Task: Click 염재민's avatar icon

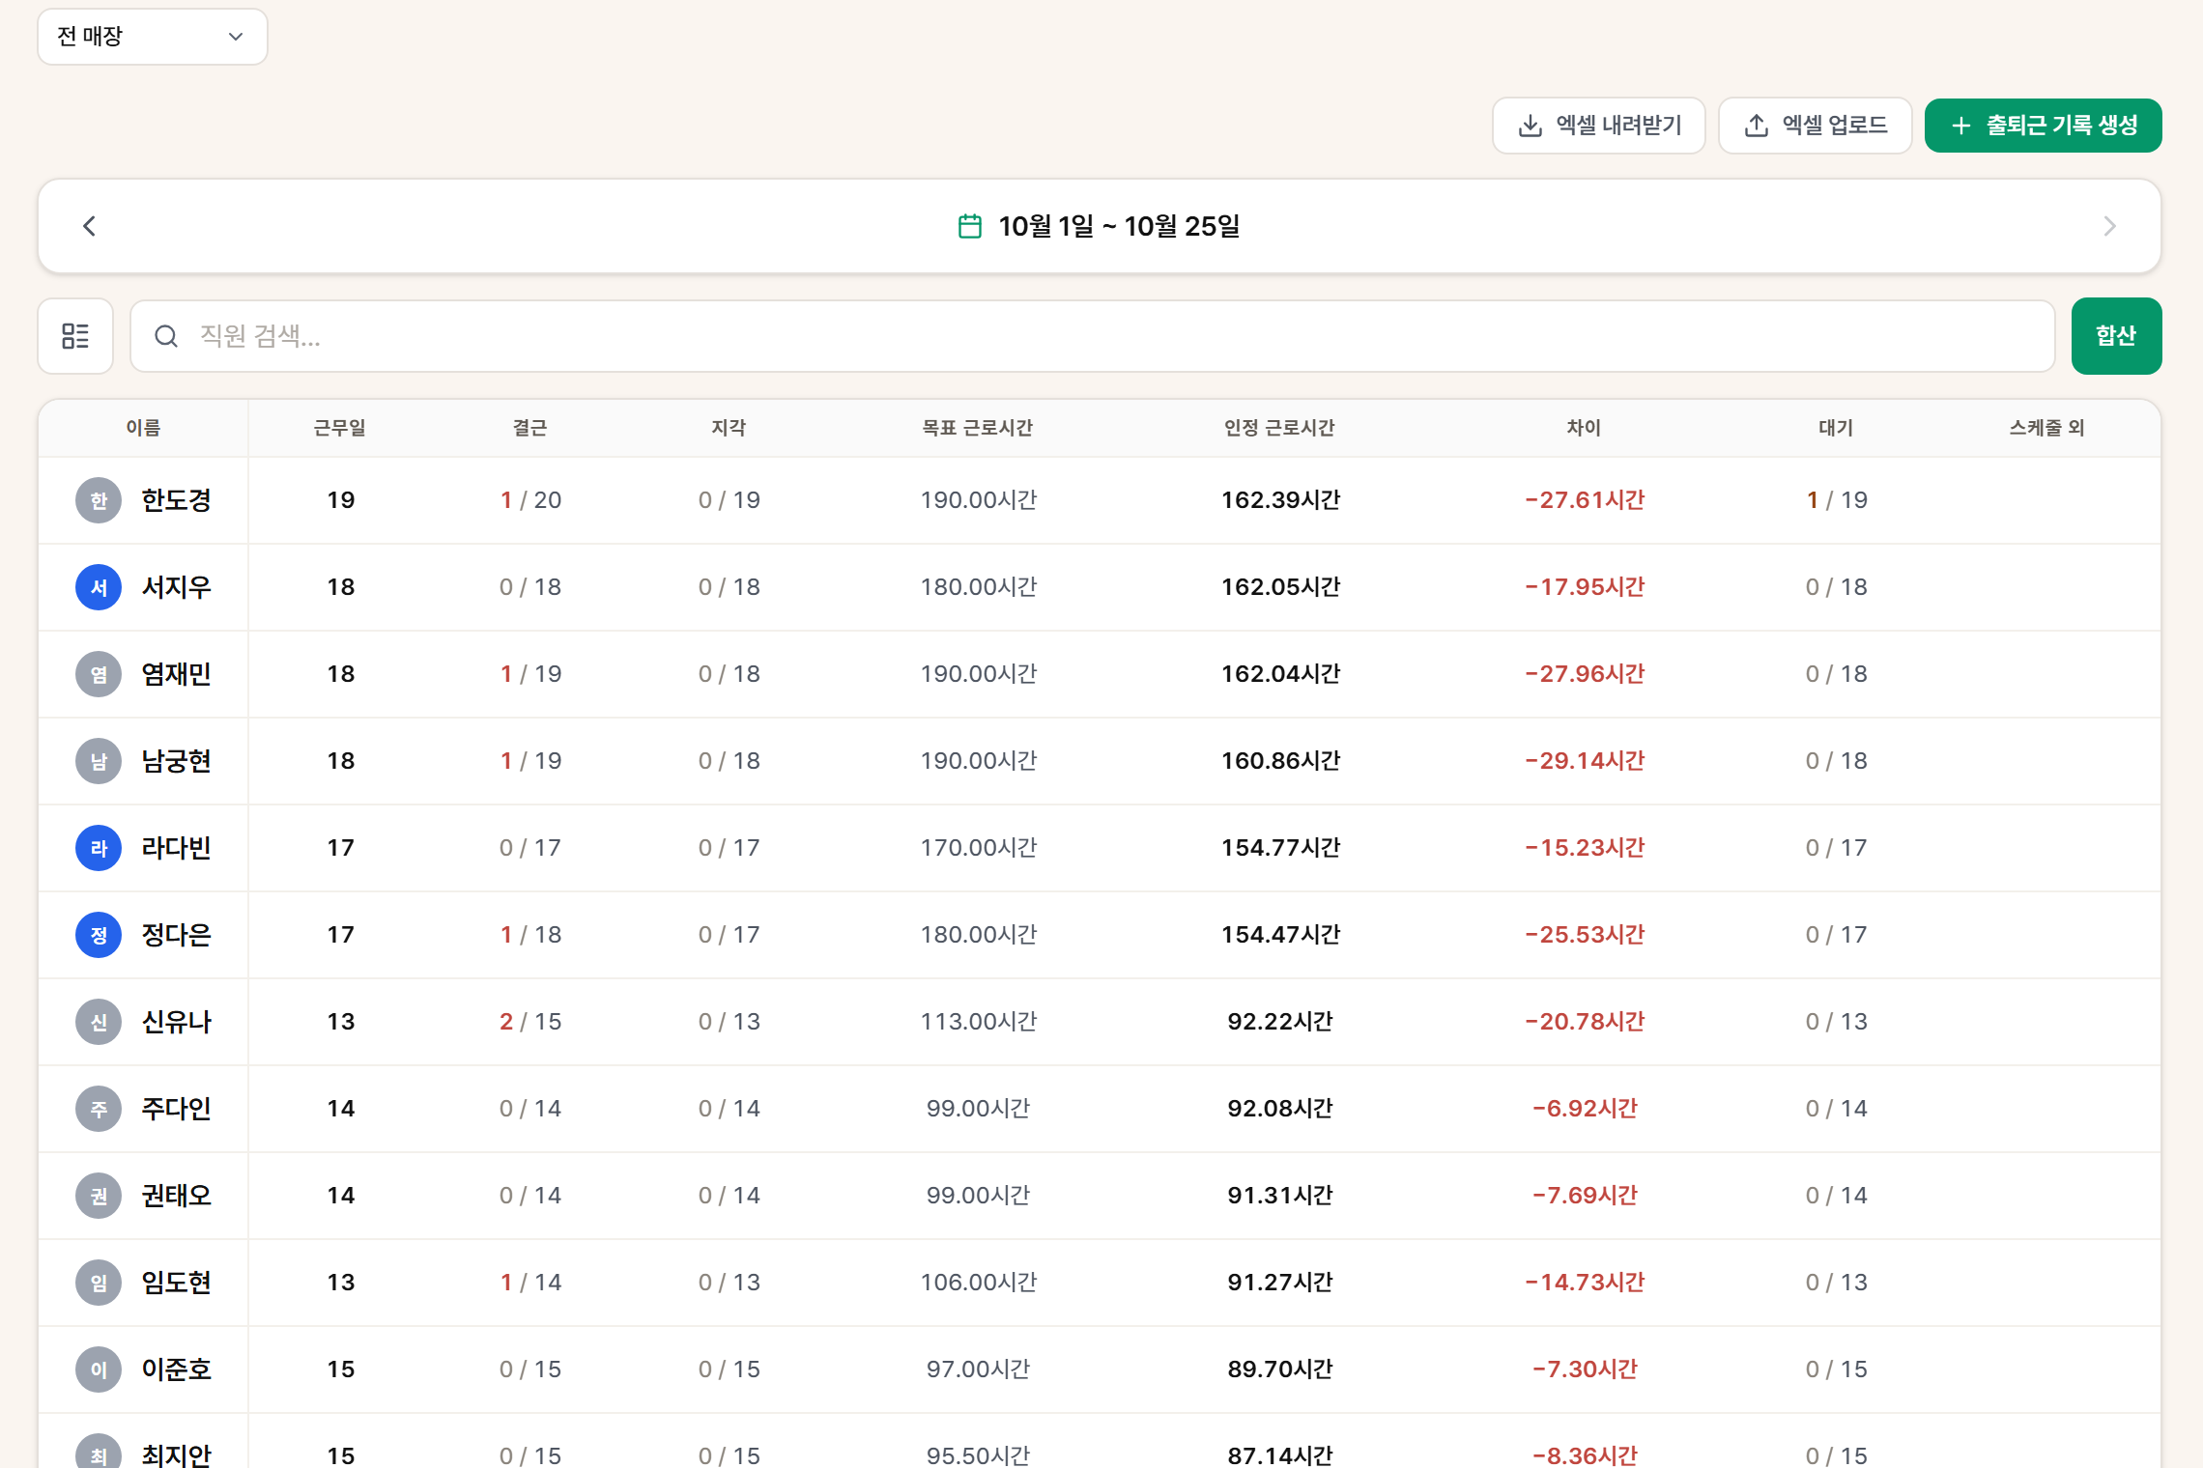Action: [x=99, y=674]
